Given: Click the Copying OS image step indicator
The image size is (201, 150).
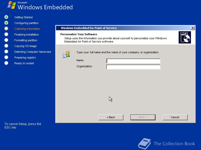Looking at the screenshot, I should (6, 46).
